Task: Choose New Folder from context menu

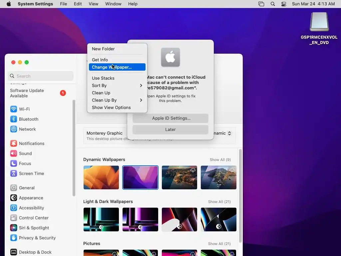Action: point(117,49)
